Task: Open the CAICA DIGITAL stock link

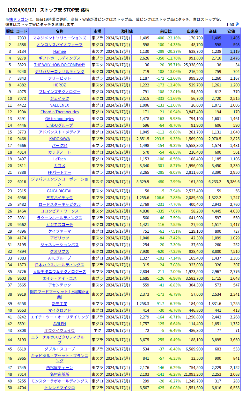Action: [60, 191]
